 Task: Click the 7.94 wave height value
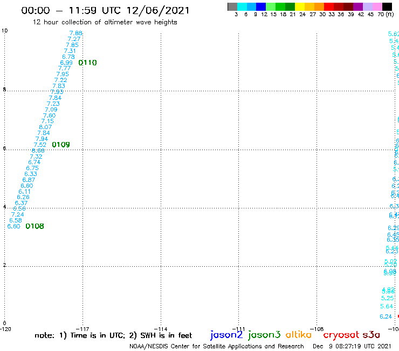[42, 139]
